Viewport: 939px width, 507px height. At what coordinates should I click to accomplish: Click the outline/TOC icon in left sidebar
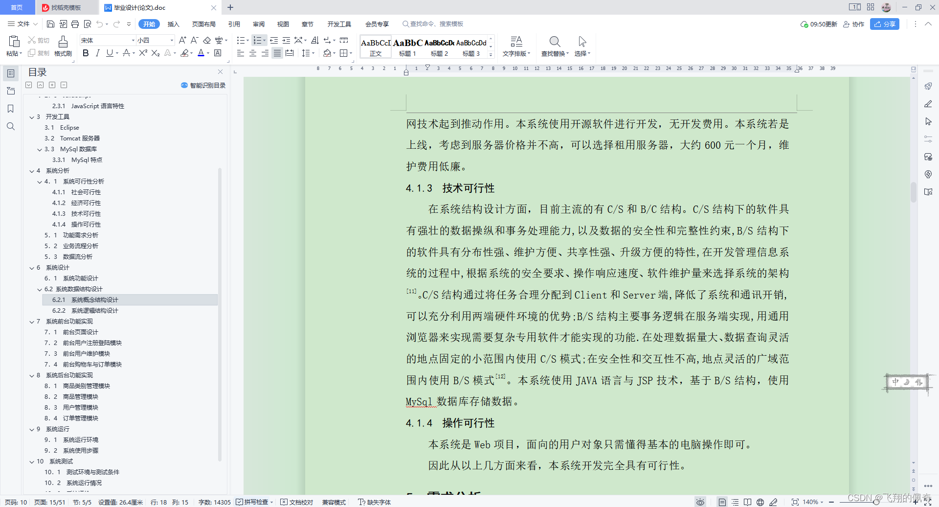[11, 73]
